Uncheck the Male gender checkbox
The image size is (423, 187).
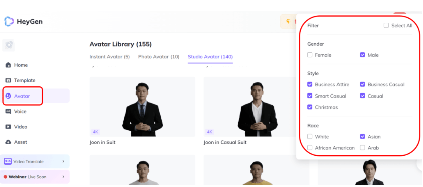362,55
